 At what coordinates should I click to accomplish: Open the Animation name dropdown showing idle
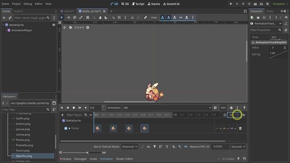[167, 108]
